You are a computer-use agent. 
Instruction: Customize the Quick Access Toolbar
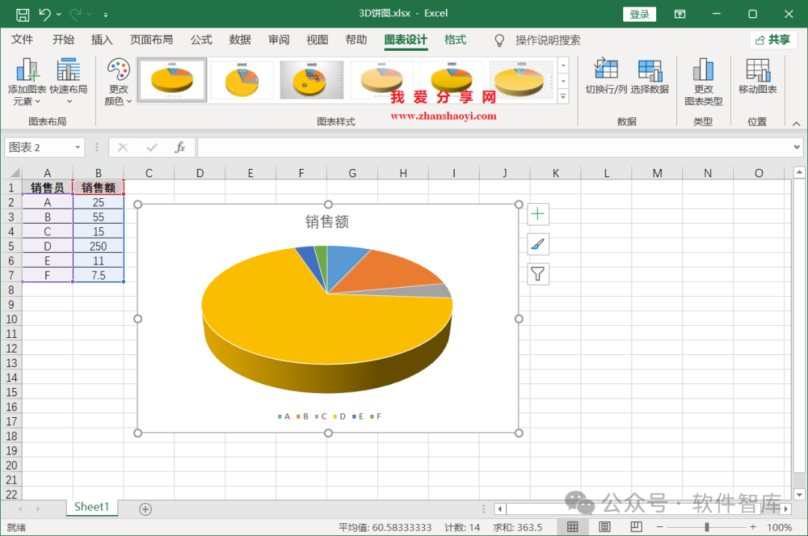[x=105, y=15]
